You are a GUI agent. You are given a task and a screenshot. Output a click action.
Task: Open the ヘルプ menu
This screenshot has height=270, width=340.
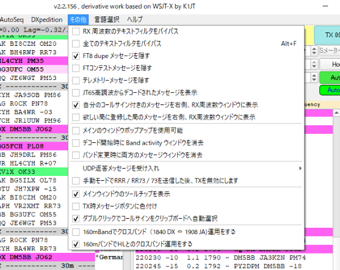click(x=135, y=20)
